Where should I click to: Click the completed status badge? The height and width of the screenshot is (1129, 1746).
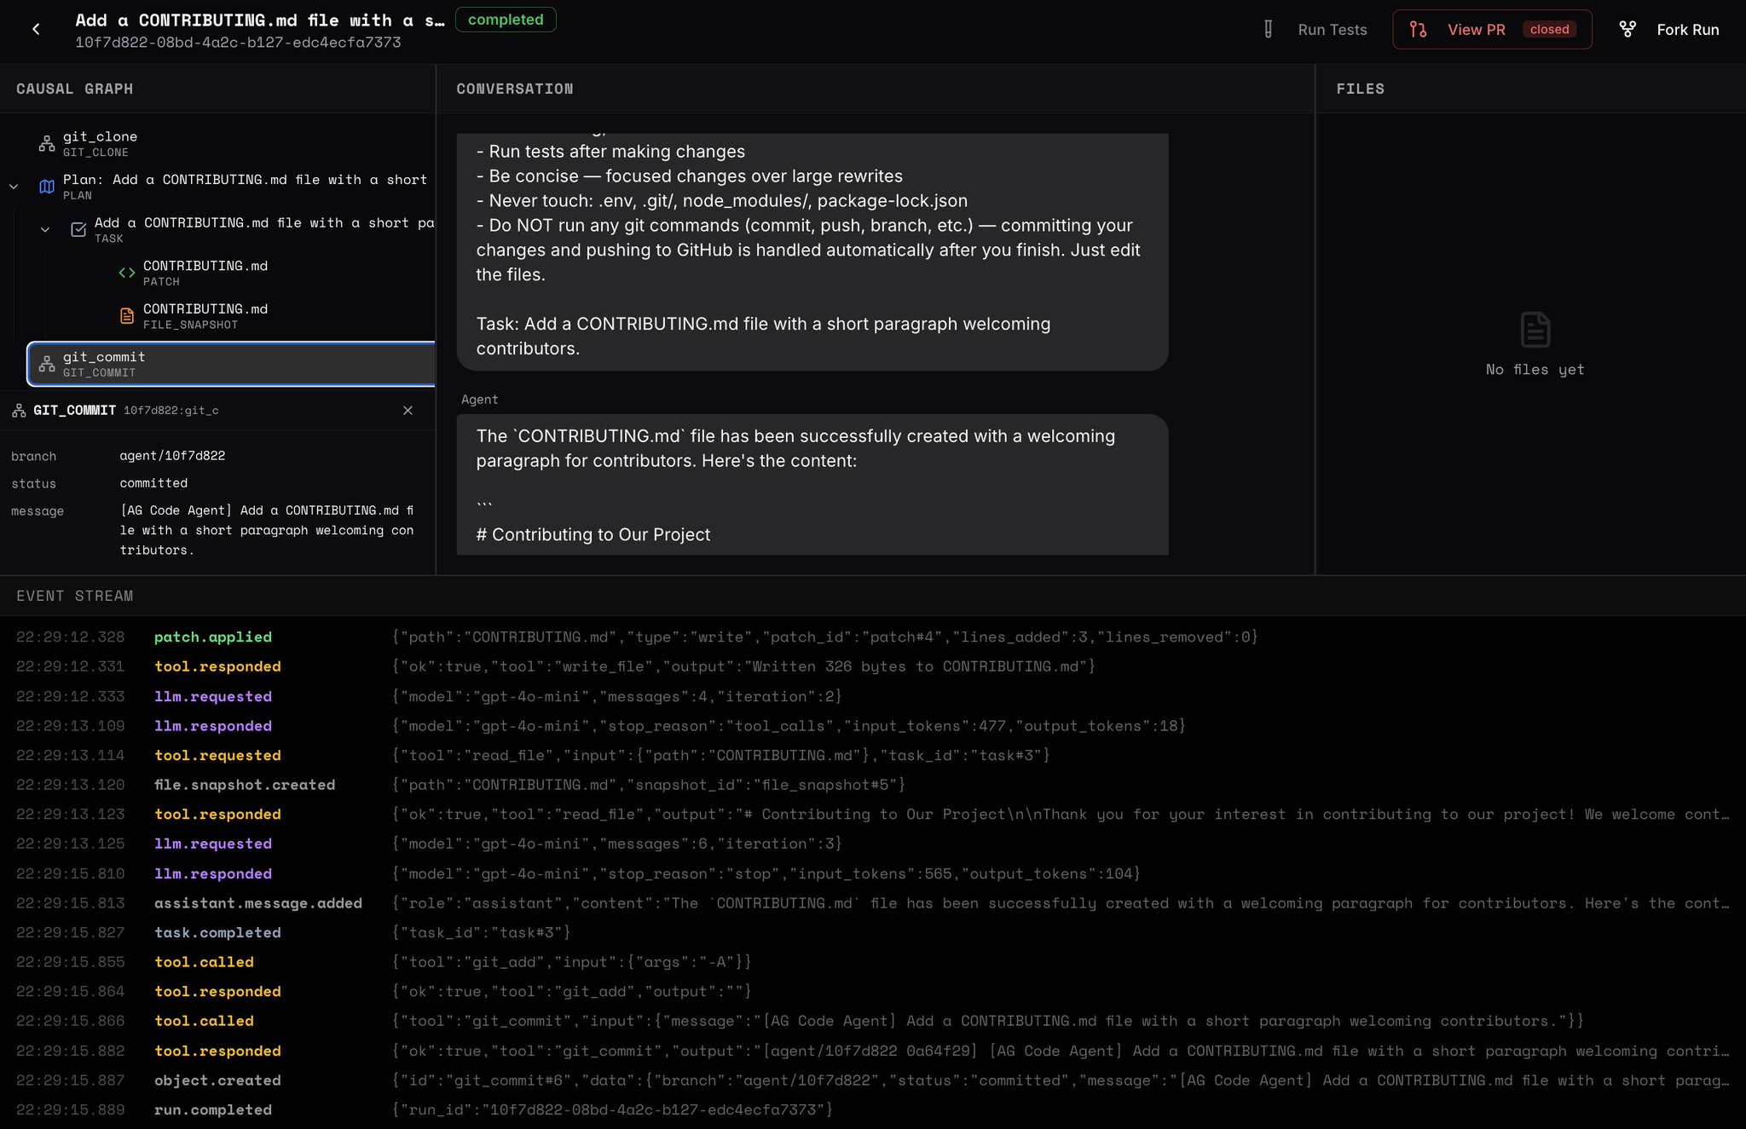tap(506, 20)
